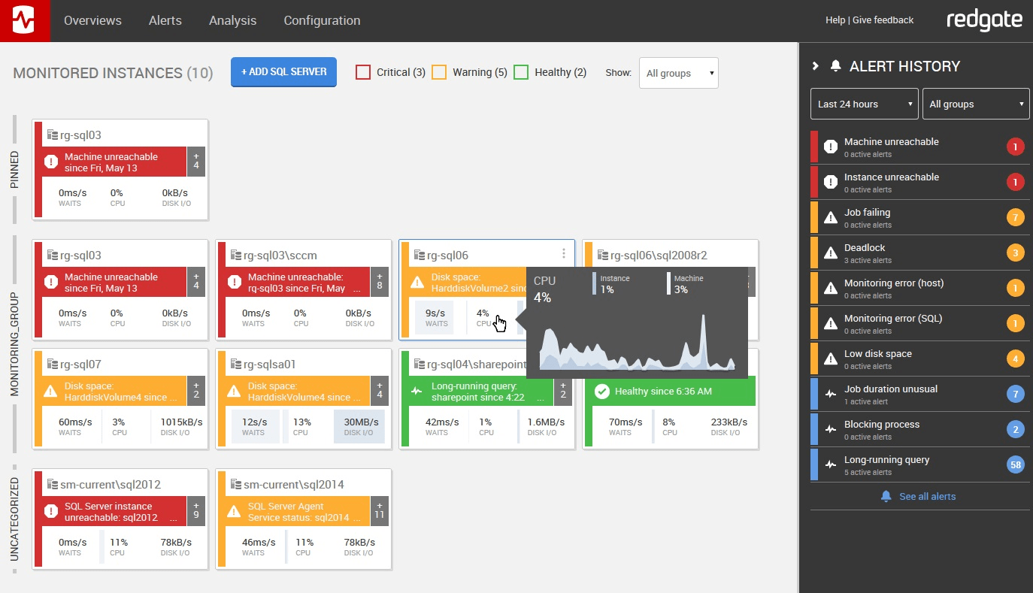Click the ADD SQL SERVER button
This screenshot has height=593, width=1033.
point(283,71)
